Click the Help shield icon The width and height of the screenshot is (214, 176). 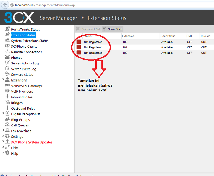pos(7,153)
